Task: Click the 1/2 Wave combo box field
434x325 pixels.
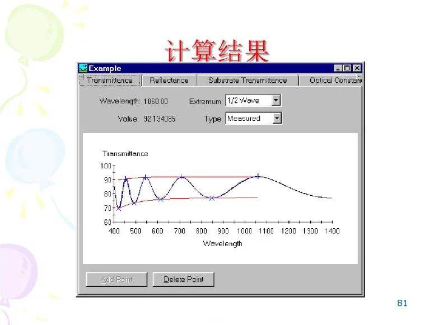Action: coord(248,101)
